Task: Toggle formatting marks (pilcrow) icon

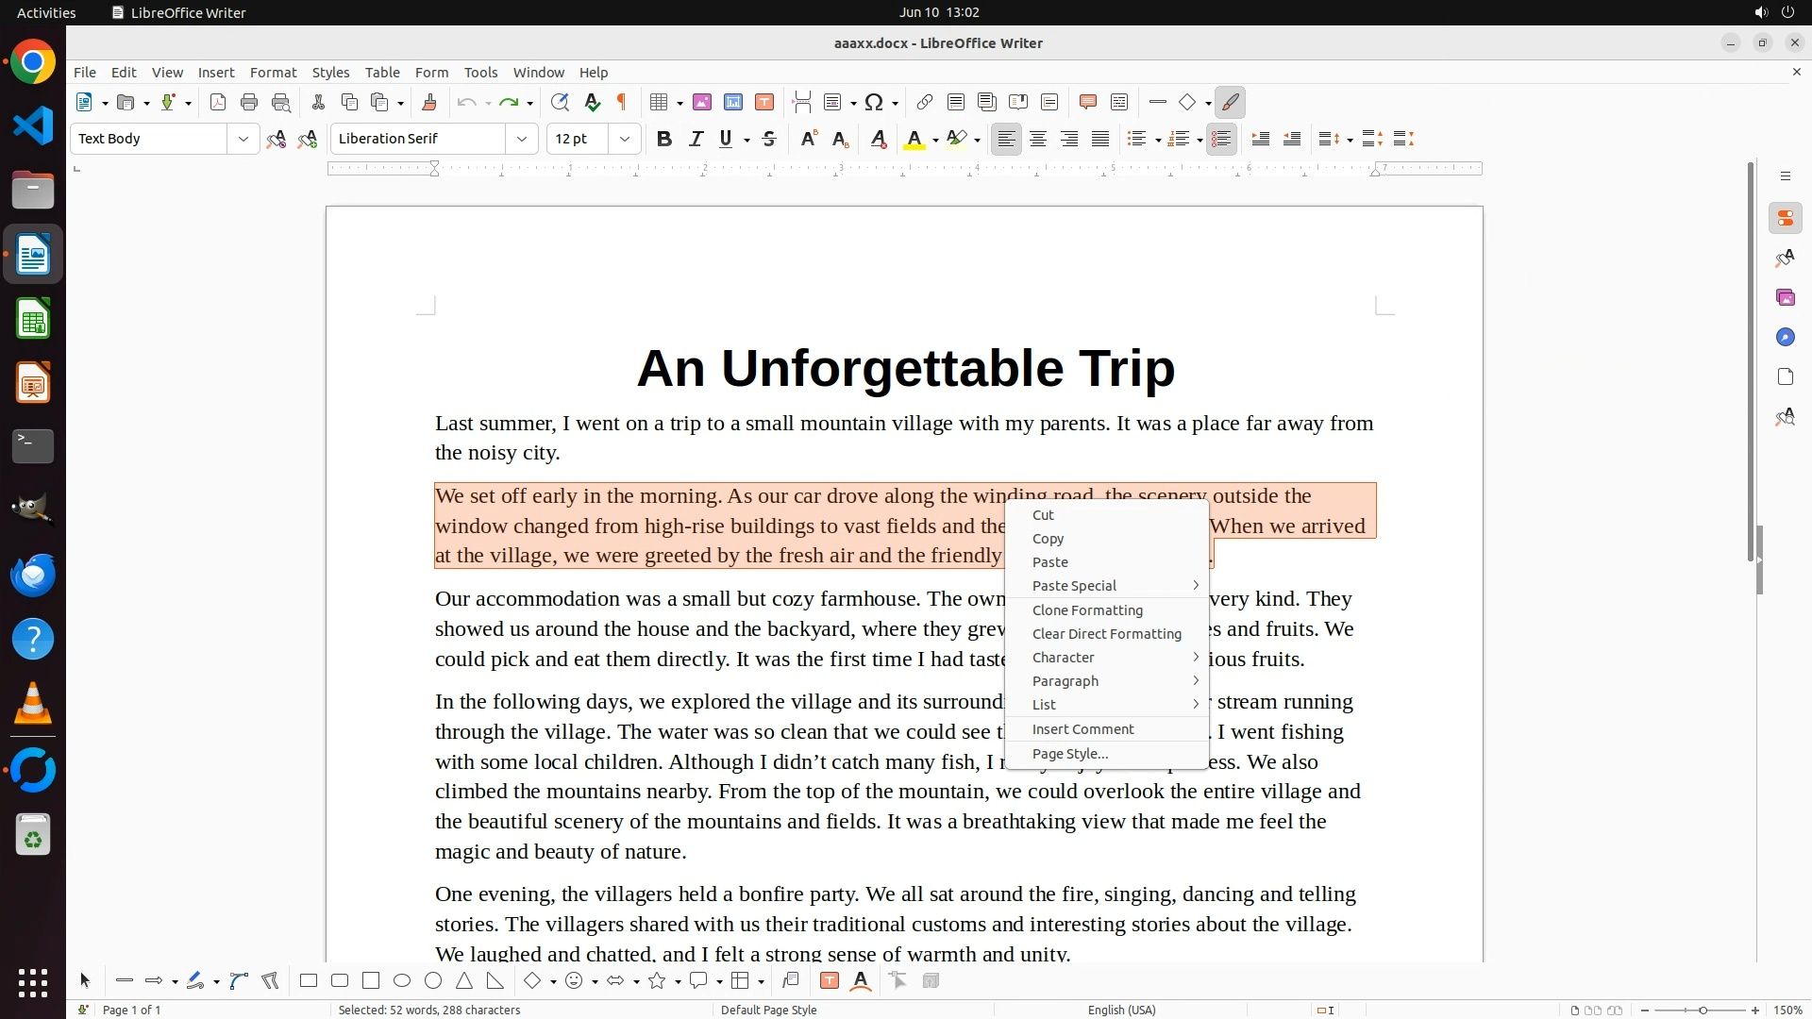Action: (x=622, y=103)
